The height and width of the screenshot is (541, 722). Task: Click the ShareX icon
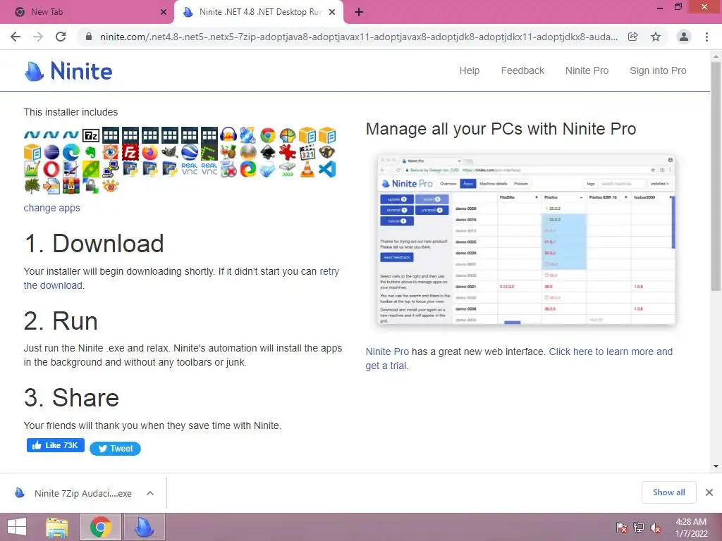click(x=248, y=169)
